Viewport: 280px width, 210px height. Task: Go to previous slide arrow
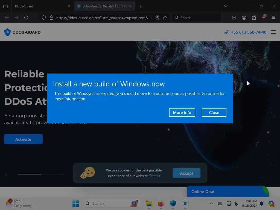click(x=6, y=174)
